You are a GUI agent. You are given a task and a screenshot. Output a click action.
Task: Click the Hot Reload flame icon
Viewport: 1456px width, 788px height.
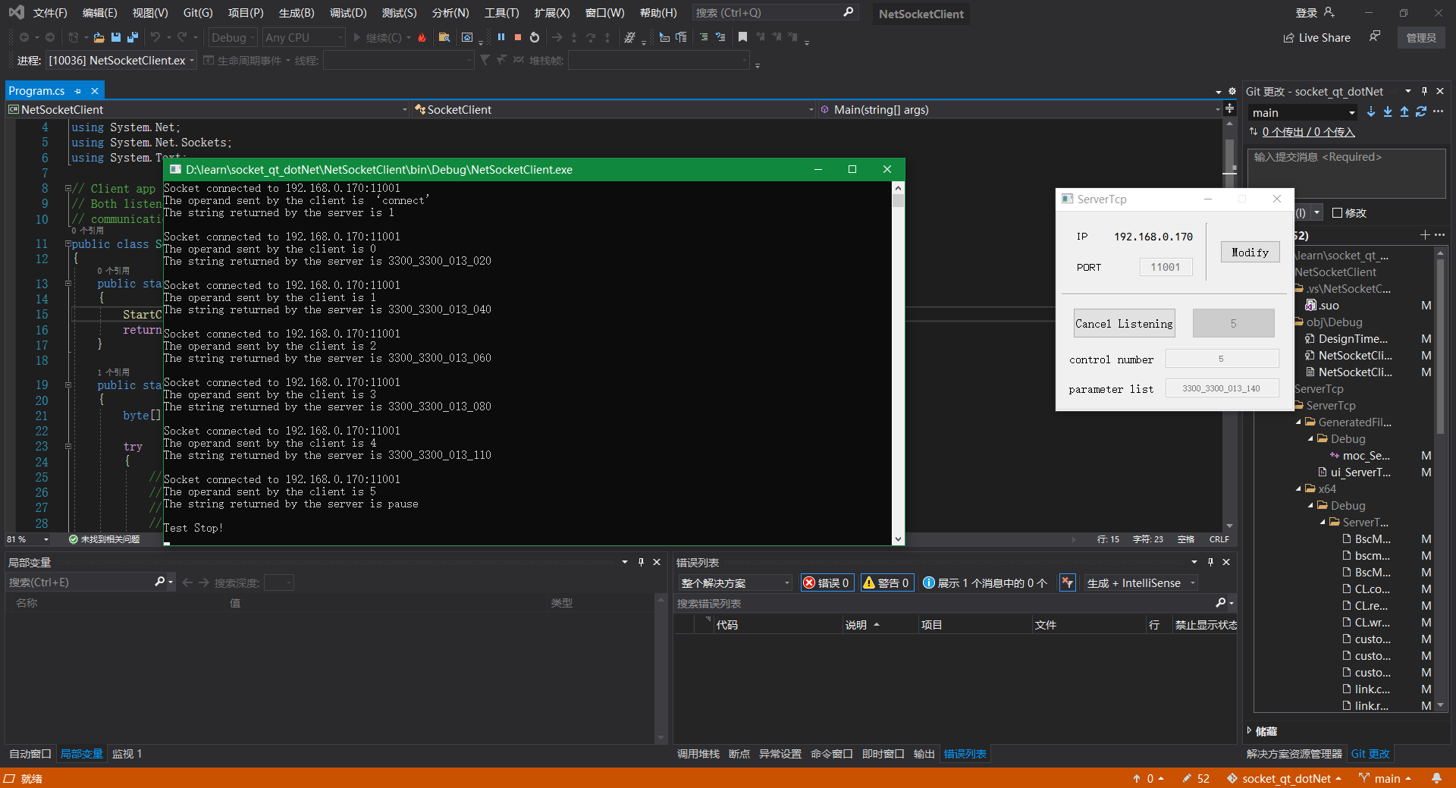click(x=422, y=37)
